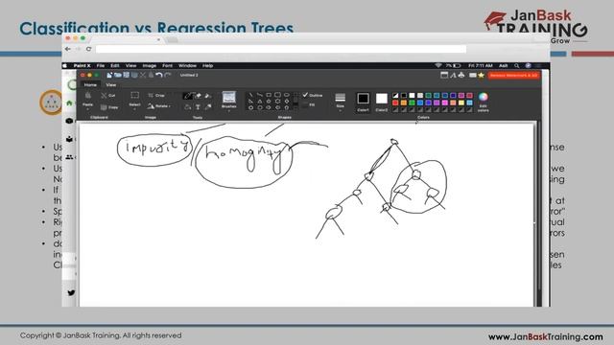This screenshot has width=614, height=345.
Task: Click the macOS Spotlight search icon
Action: tap(517, 66)
